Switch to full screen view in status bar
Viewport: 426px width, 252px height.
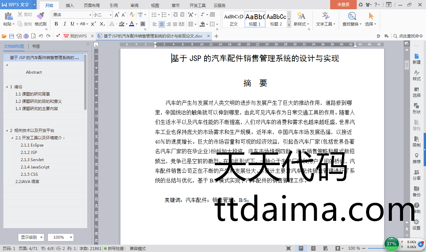(x=289, y=248)
